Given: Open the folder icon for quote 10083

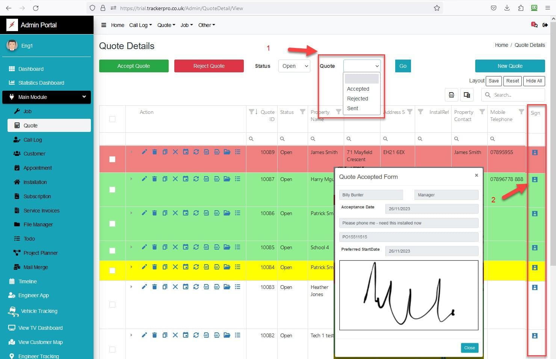Looking at the screenshot, I should [x=227, y=287].
